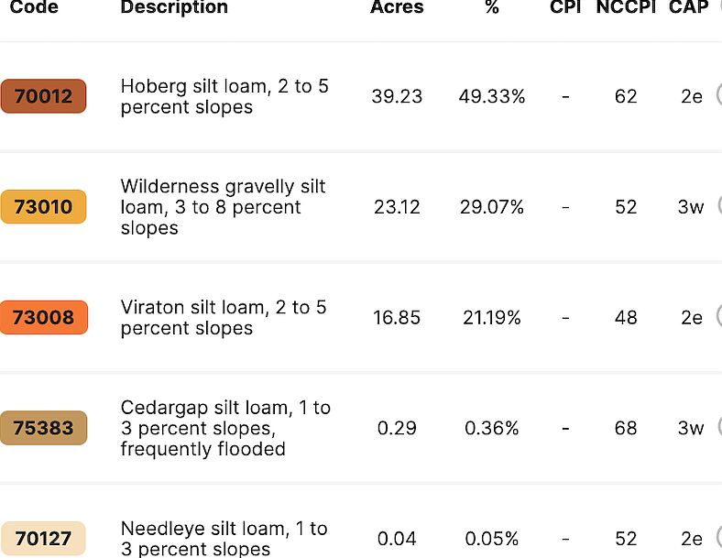The image size is (722, 558).
Task: Select the Wilderness gravelly silt loam row text
Action: tap(223, 207)
